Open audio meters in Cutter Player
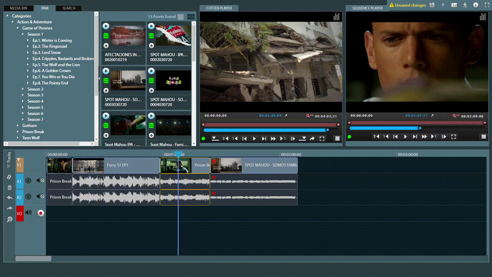 point(336,17)
